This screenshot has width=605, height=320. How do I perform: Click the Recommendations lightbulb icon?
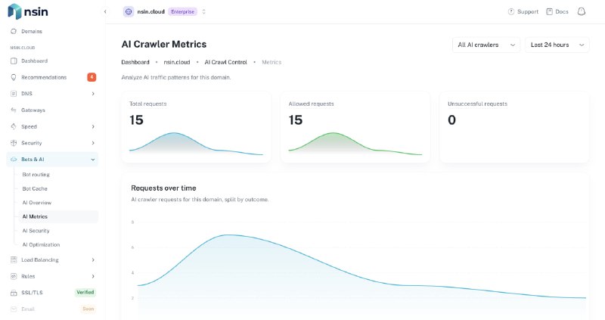click(14, 77)
